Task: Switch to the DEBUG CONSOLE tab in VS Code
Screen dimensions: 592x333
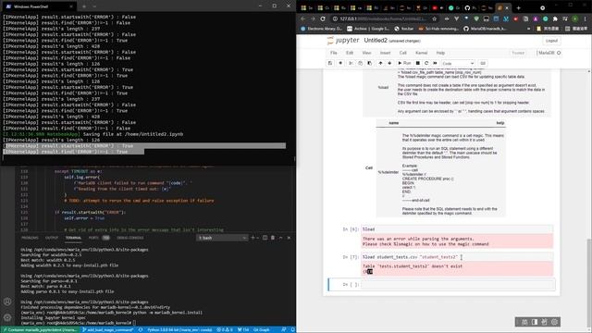Action: pyautogui.click(x=130, y=238)
